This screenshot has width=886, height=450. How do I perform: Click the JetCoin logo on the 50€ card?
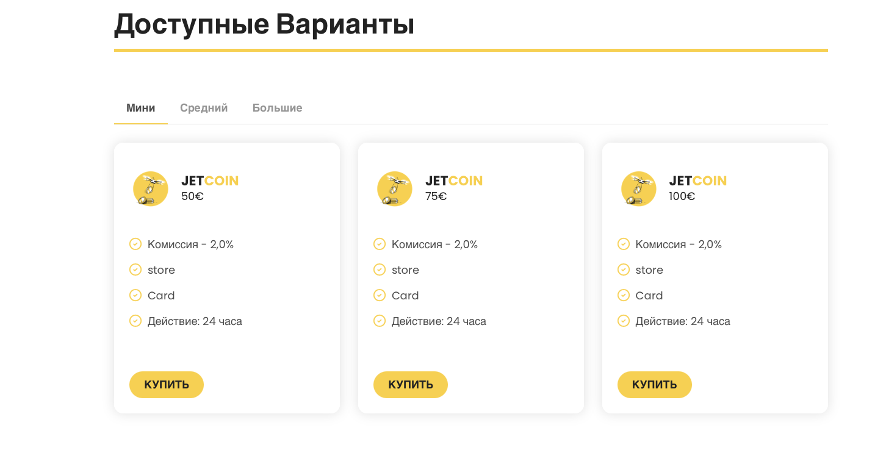pos(151,189)
